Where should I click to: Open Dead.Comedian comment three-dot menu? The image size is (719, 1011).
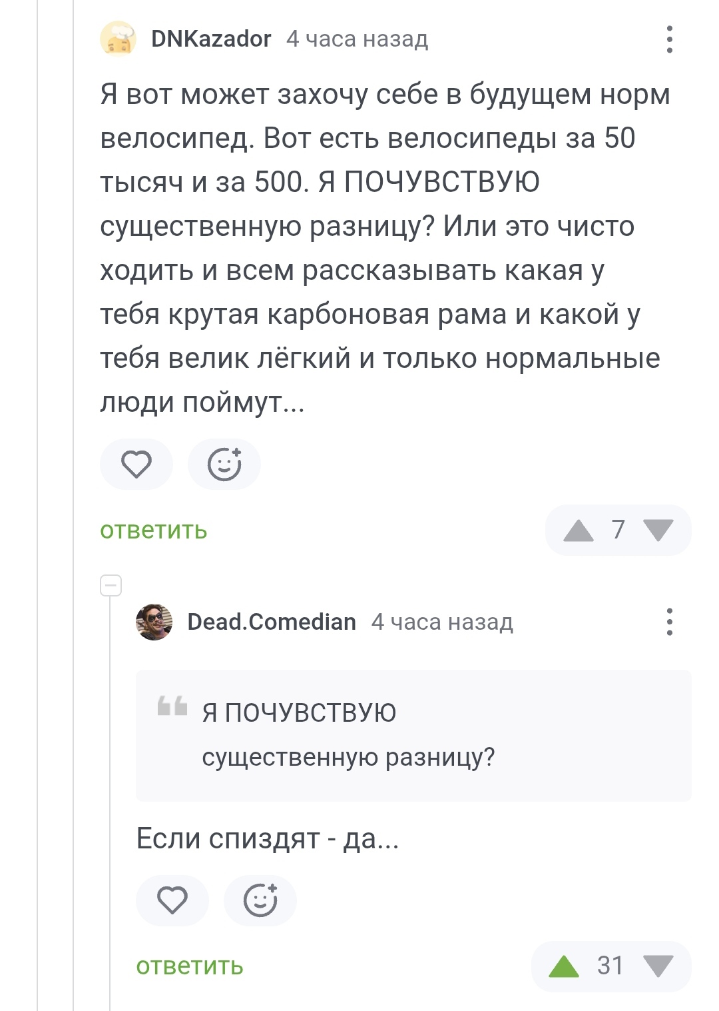(x=669, y=622)
